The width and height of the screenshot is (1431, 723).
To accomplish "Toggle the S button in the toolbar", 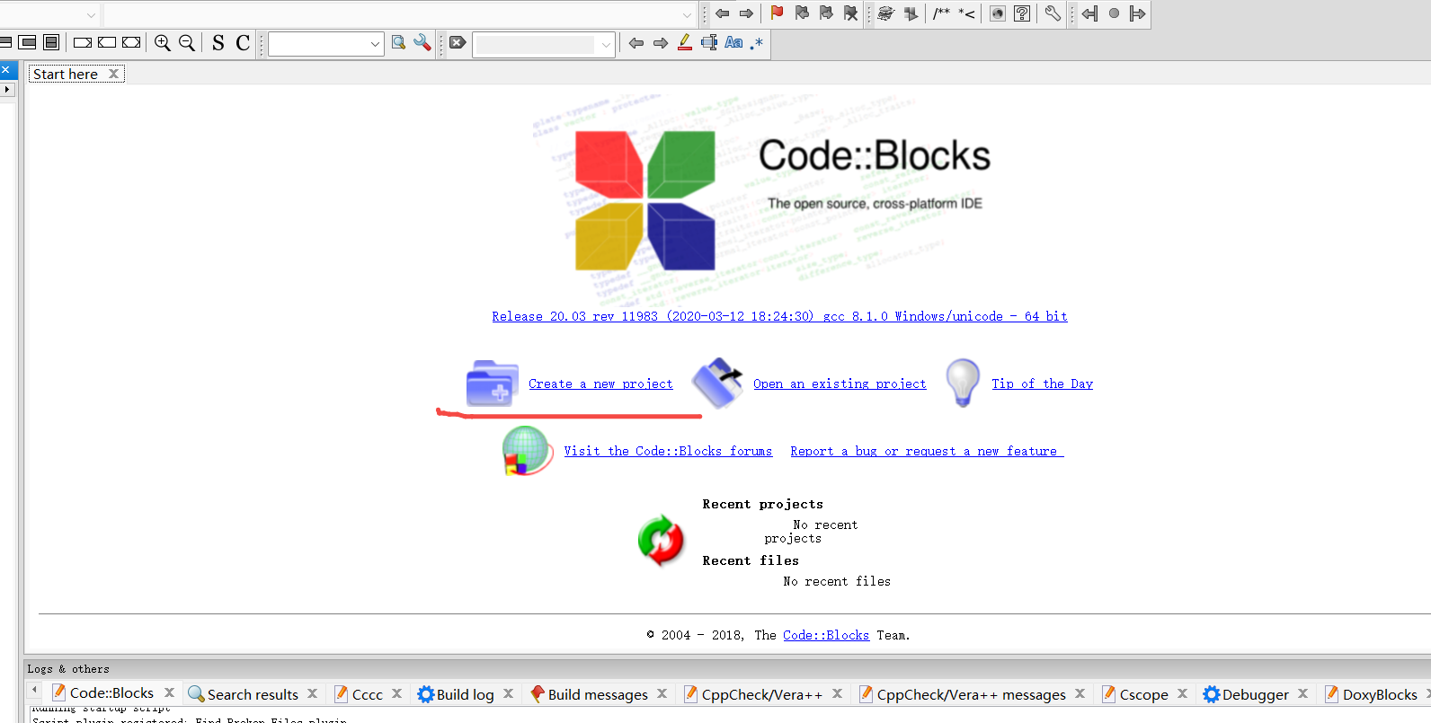I will click(x=218, y=43).
